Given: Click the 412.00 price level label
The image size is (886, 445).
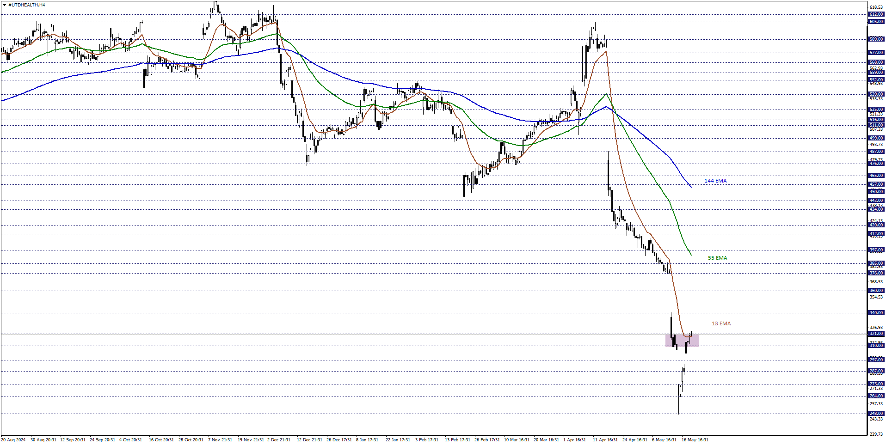Looking at the screenshot, I should (x=876, y=234).
